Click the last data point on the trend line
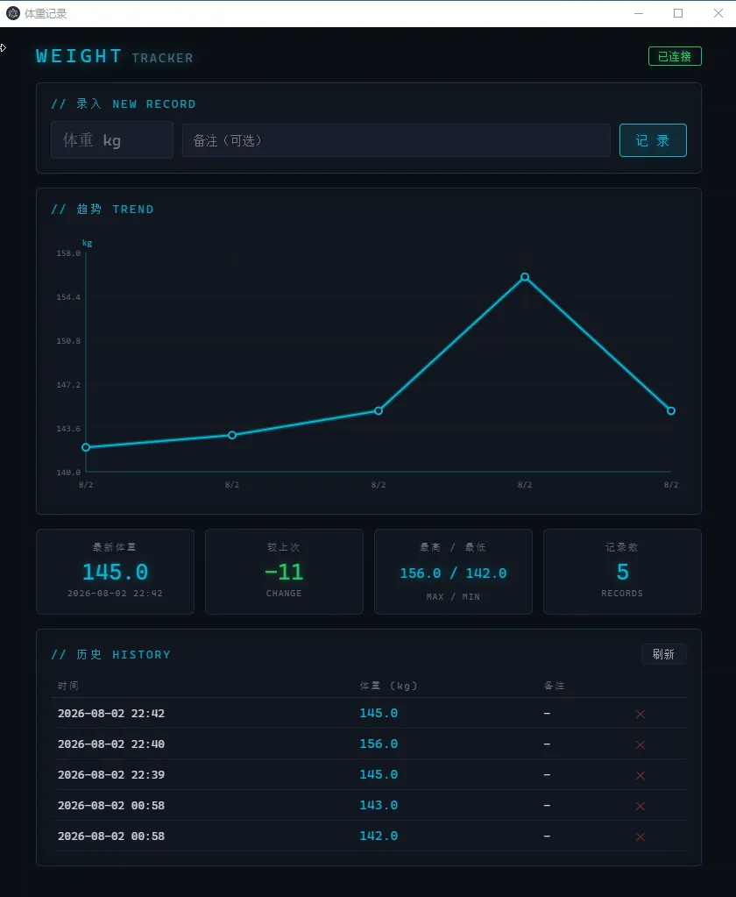736x897 pixels. point(671,410)
